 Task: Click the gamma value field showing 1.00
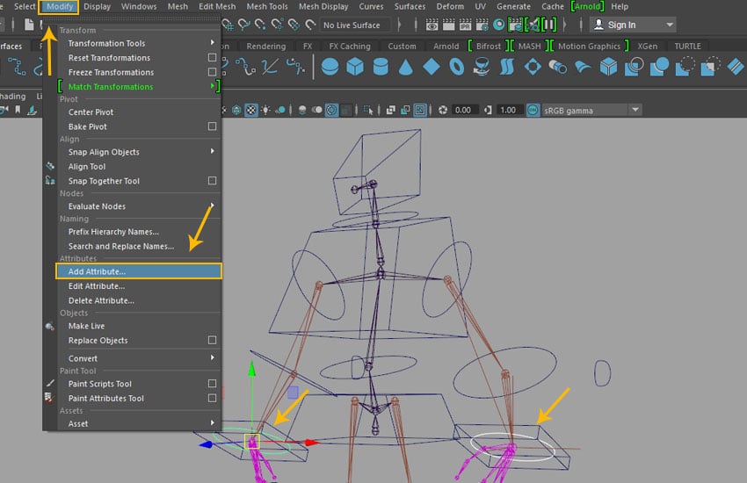pyautogui.click(x=507, y=110)
